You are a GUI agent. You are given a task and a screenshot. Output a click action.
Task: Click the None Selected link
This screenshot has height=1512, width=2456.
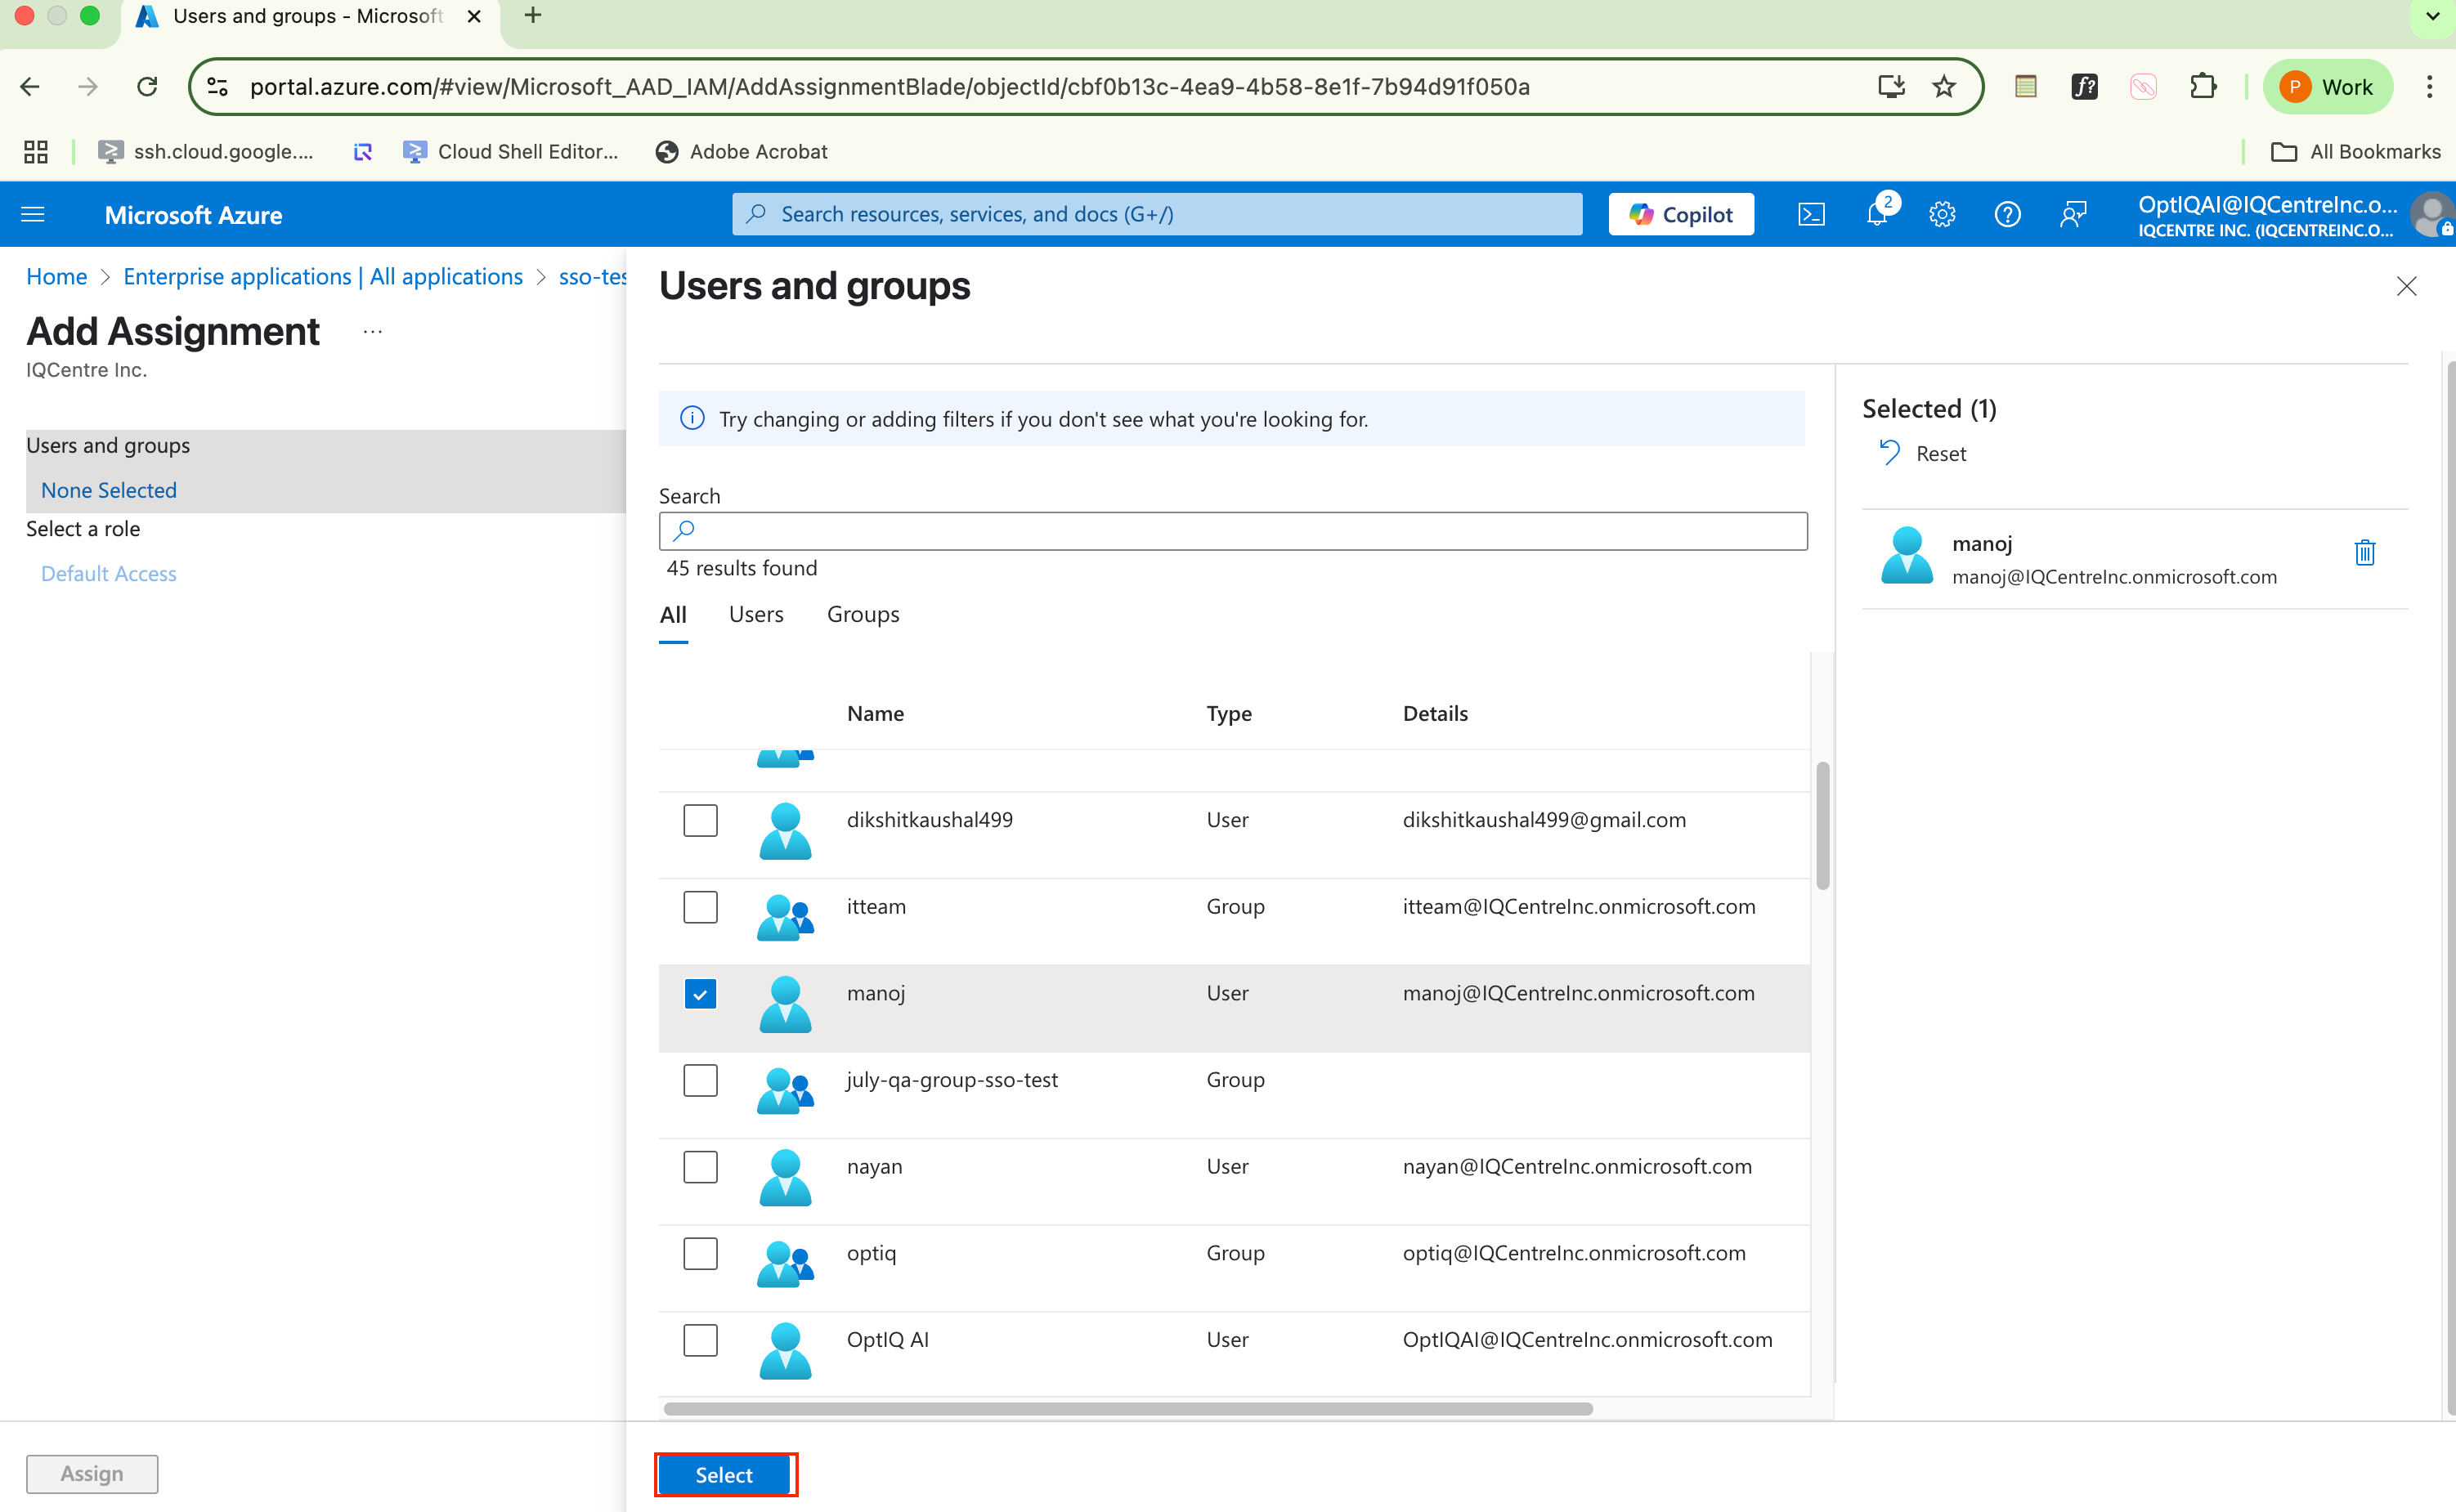tap(109, 490)
